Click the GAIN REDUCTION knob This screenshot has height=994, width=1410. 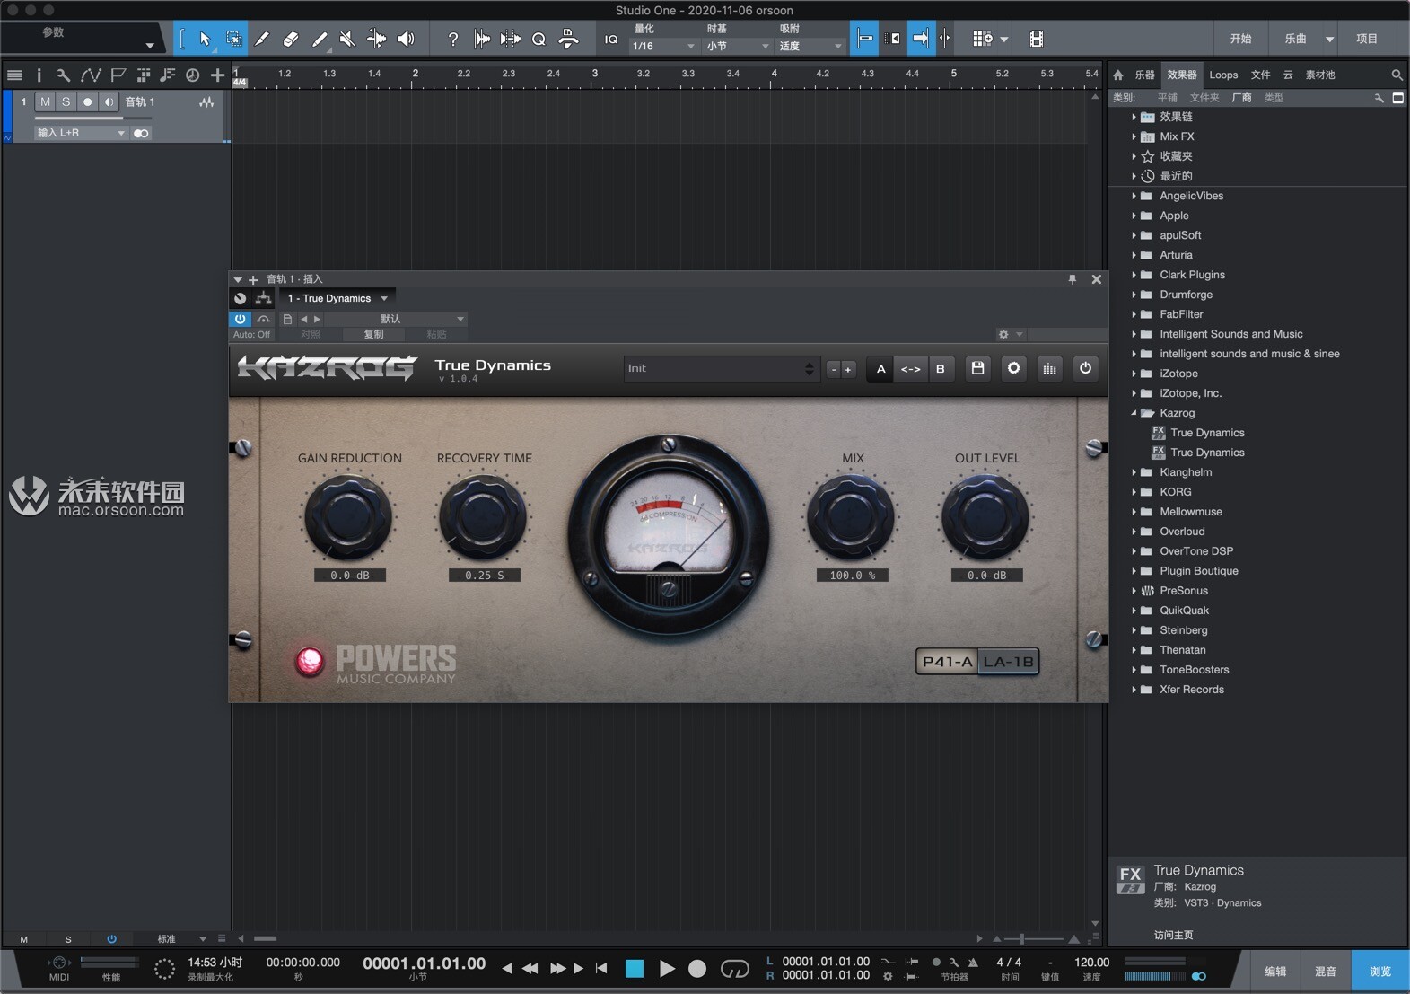tap(348, 518)
